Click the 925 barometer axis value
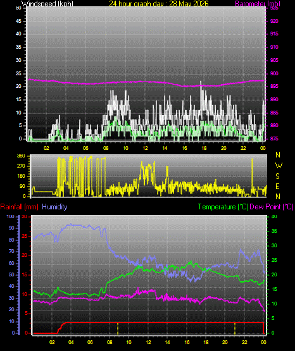The image size is (295, 351). click(274, 8)
